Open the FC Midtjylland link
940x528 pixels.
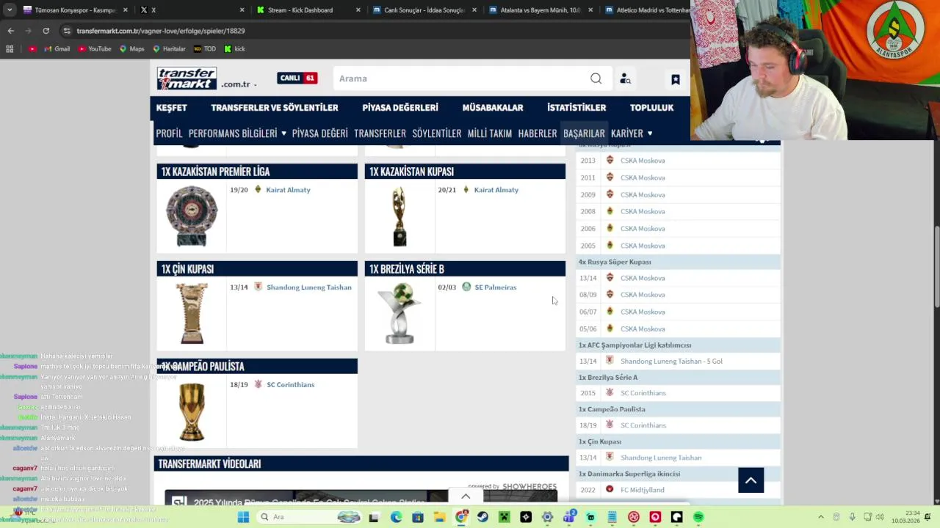click(643, 490)
